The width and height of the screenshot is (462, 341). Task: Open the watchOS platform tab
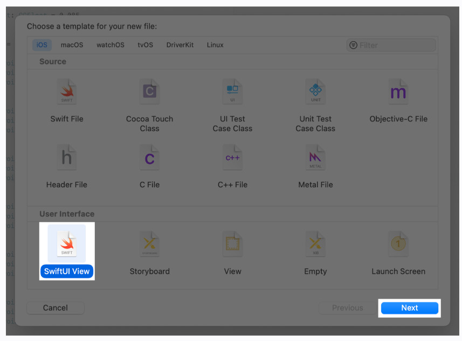click(x=111, y=45)
